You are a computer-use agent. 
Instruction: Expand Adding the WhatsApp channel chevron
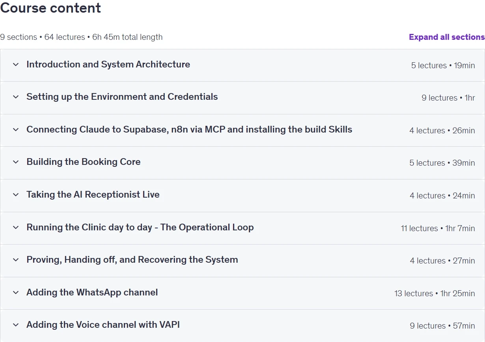pyautogui.click(x=16, y=292)
